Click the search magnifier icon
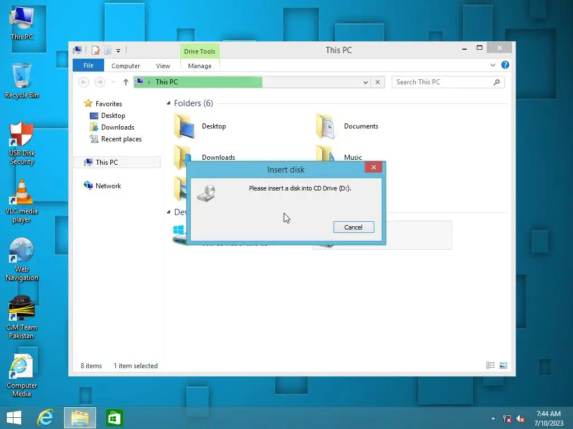Image resolution: width=573 pixels, height=429 pixels. tap(496, 82)
